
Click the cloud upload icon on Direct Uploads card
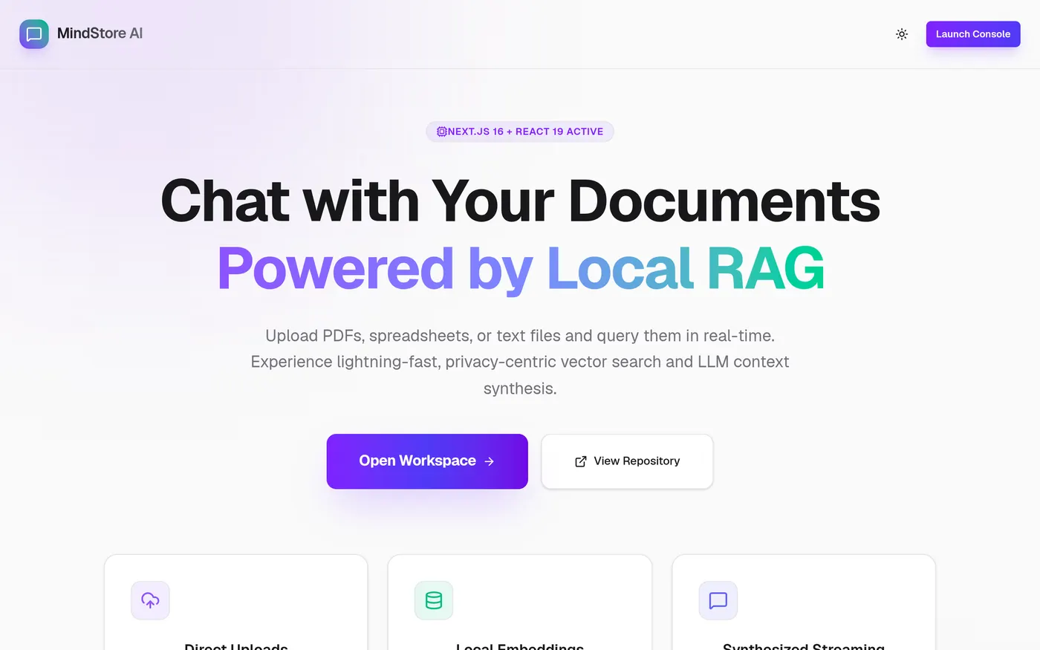point(150,600)
